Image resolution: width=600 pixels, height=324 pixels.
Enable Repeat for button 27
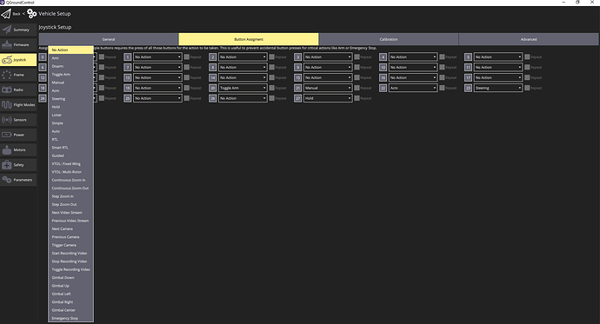coord(357,98)
